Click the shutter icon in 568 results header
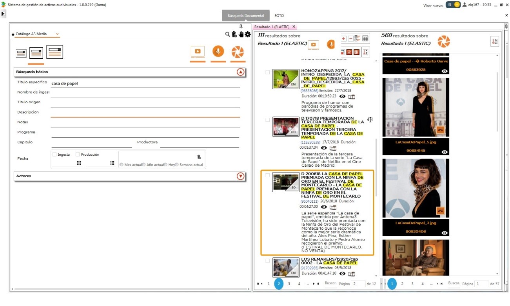 point(444,41)
